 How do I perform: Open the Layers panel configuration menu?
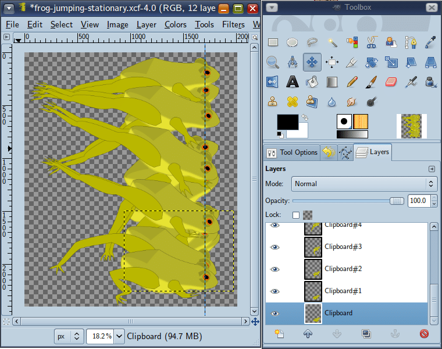432,169
